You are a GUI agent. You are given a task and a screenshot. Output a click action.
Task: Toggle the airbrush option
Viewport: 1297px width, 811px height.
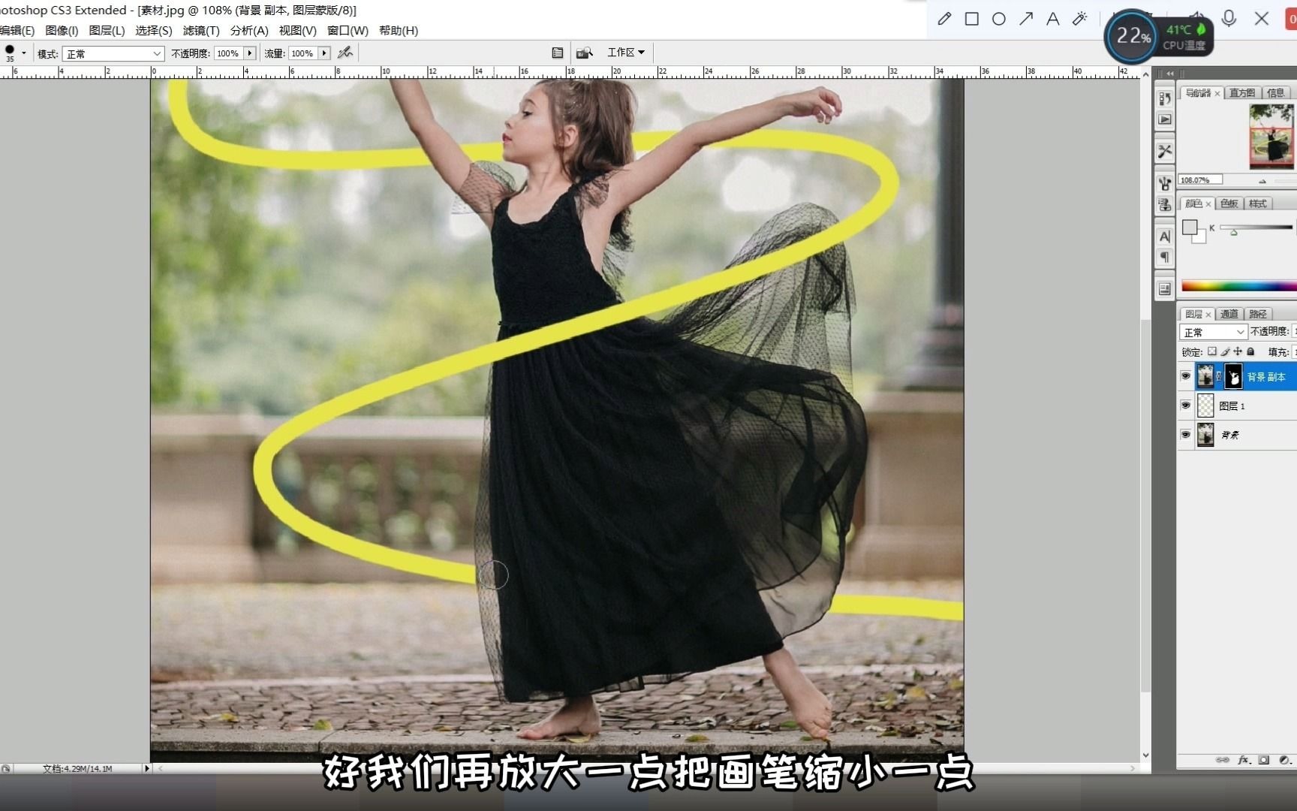click(345, 53)
